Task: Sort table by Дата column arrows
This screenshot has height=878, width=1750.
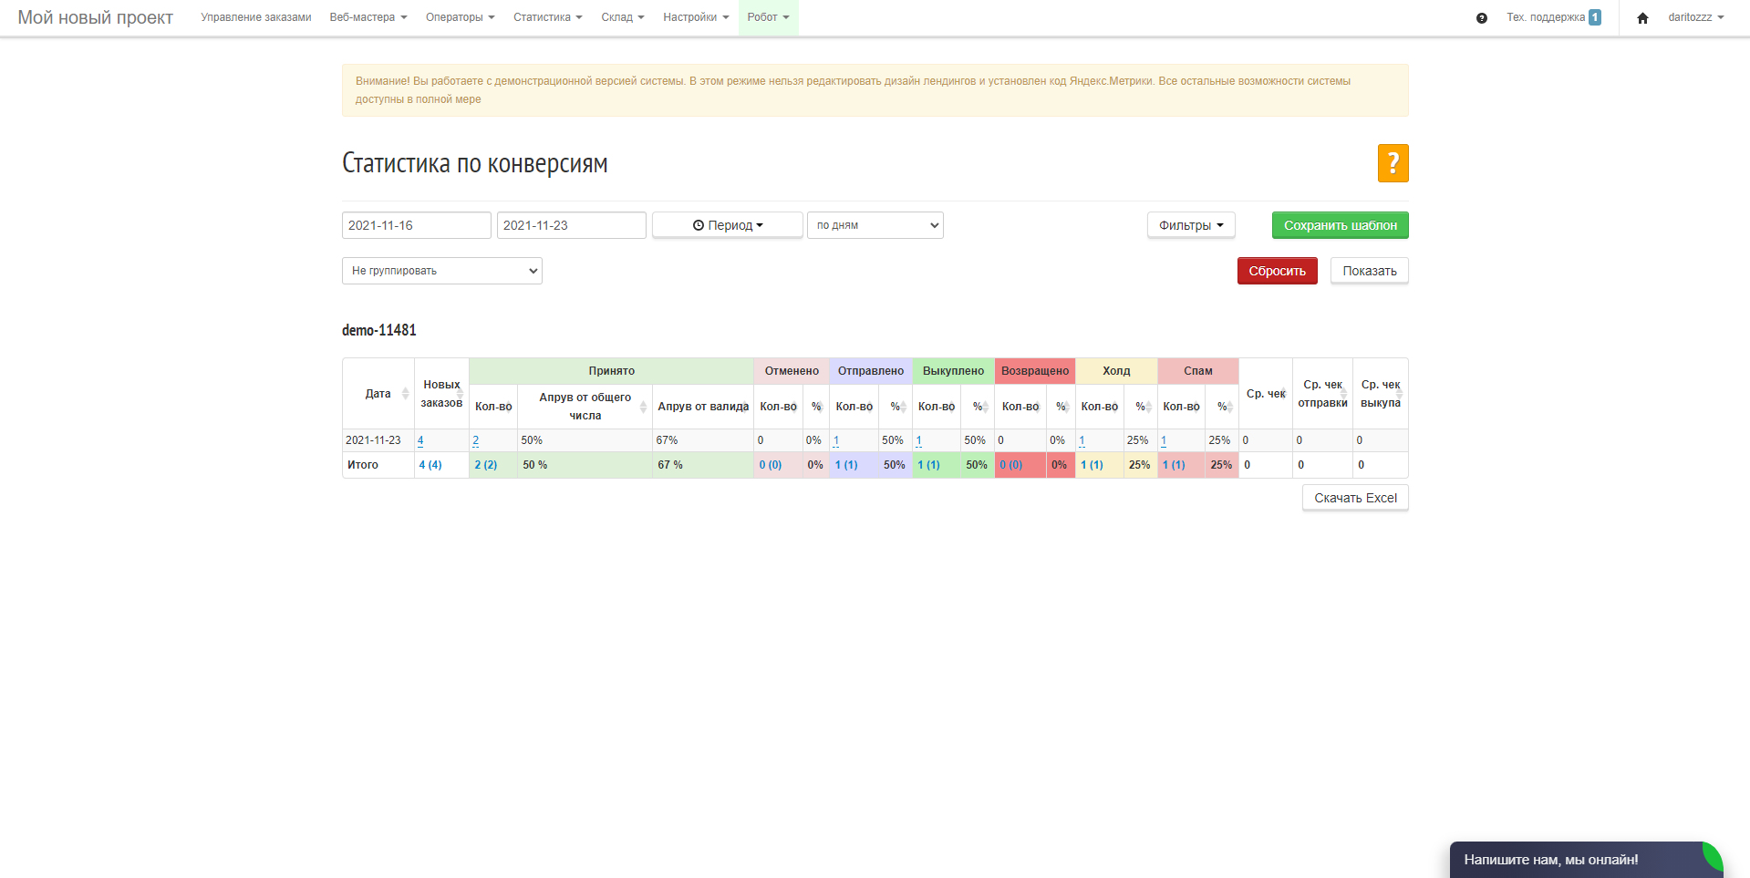Action: [x=405, y=394]
